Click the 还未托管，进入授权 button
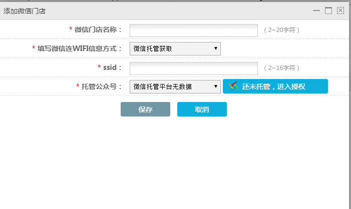This screenshot has height=209, width=351. coord(275,86)
